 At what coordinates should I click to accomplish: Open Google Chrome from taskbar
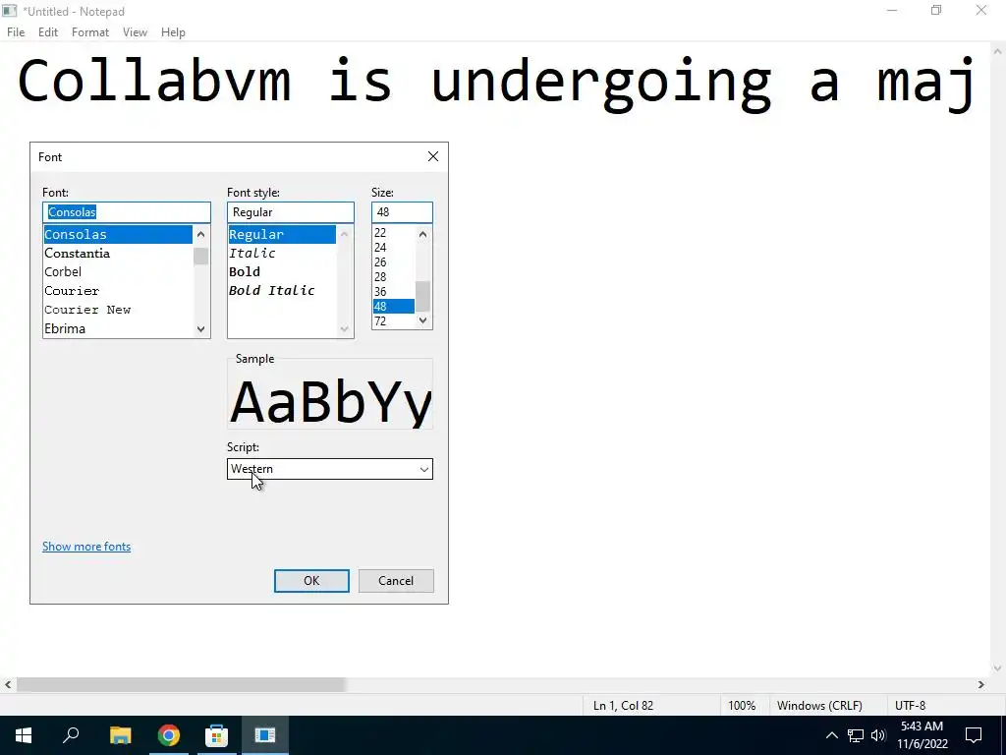tap(169, 735)
